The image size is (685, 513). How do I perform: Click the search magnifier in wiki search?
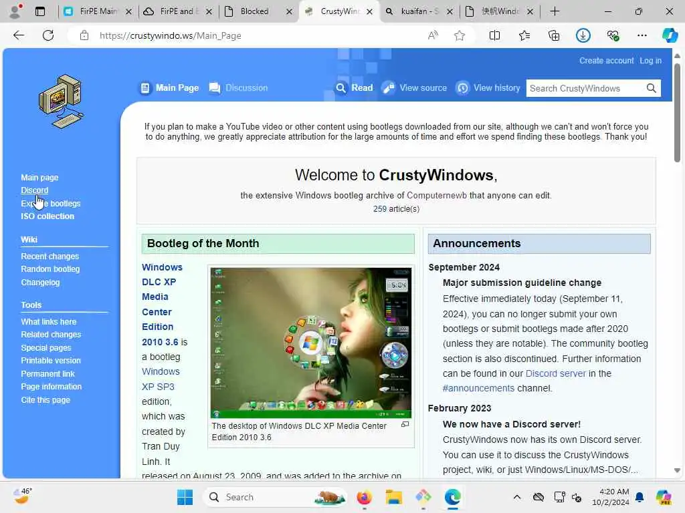pyautogui.click(x=651, y=88)
